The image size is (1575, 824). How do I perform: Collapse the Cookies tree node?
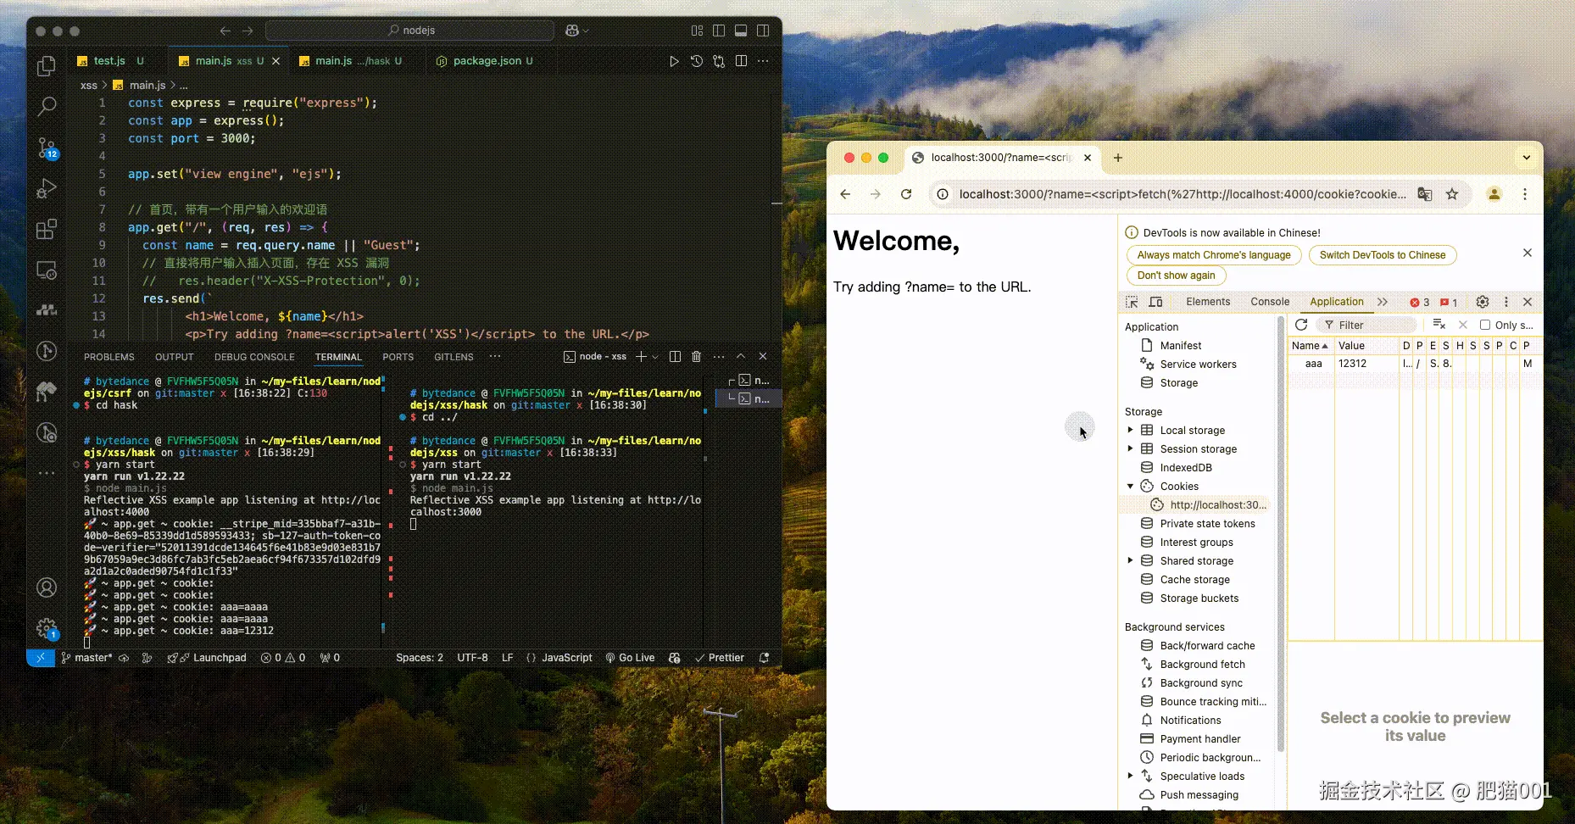click(x=1130, y=486)
